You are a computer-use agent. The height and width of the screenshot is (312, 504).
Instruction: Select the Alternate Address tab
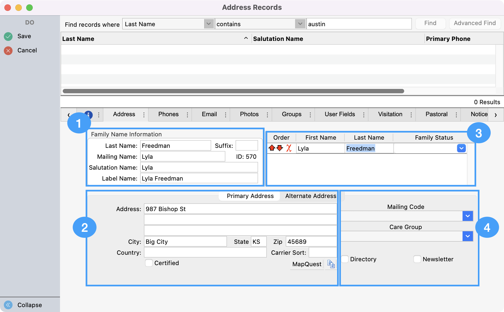click(310, 196)
